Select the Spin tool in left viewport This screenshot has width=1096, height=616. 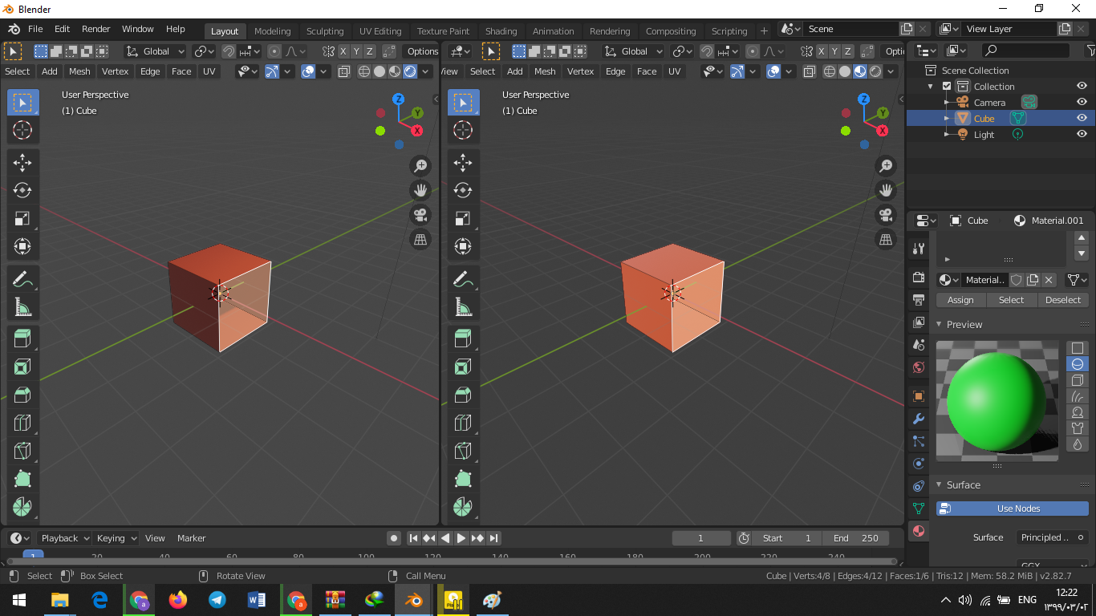coord(22,507)
